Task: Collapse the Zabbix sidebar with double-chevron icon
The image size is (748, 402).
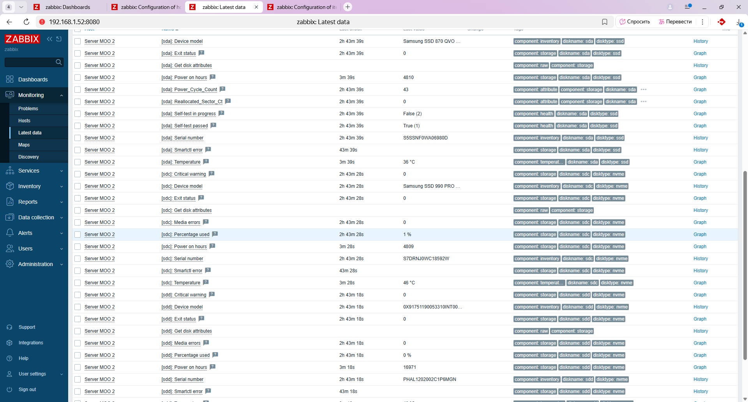Action: coord(49,39)
